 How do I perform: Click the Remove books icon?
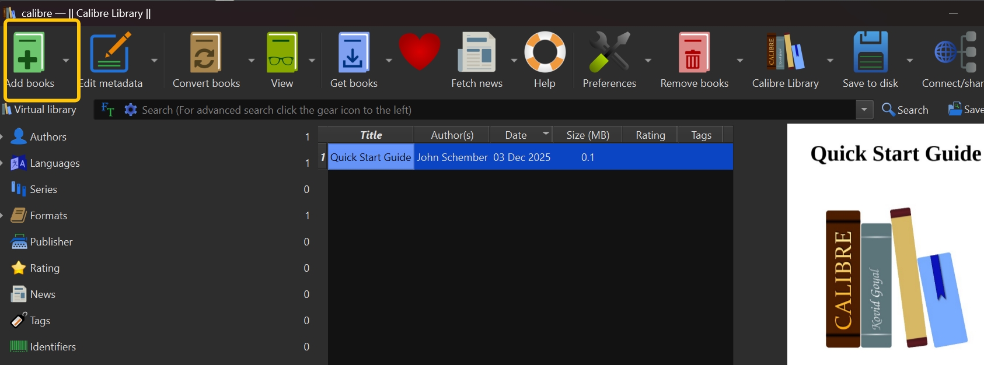pyautogui.click(x=693, y=53)
